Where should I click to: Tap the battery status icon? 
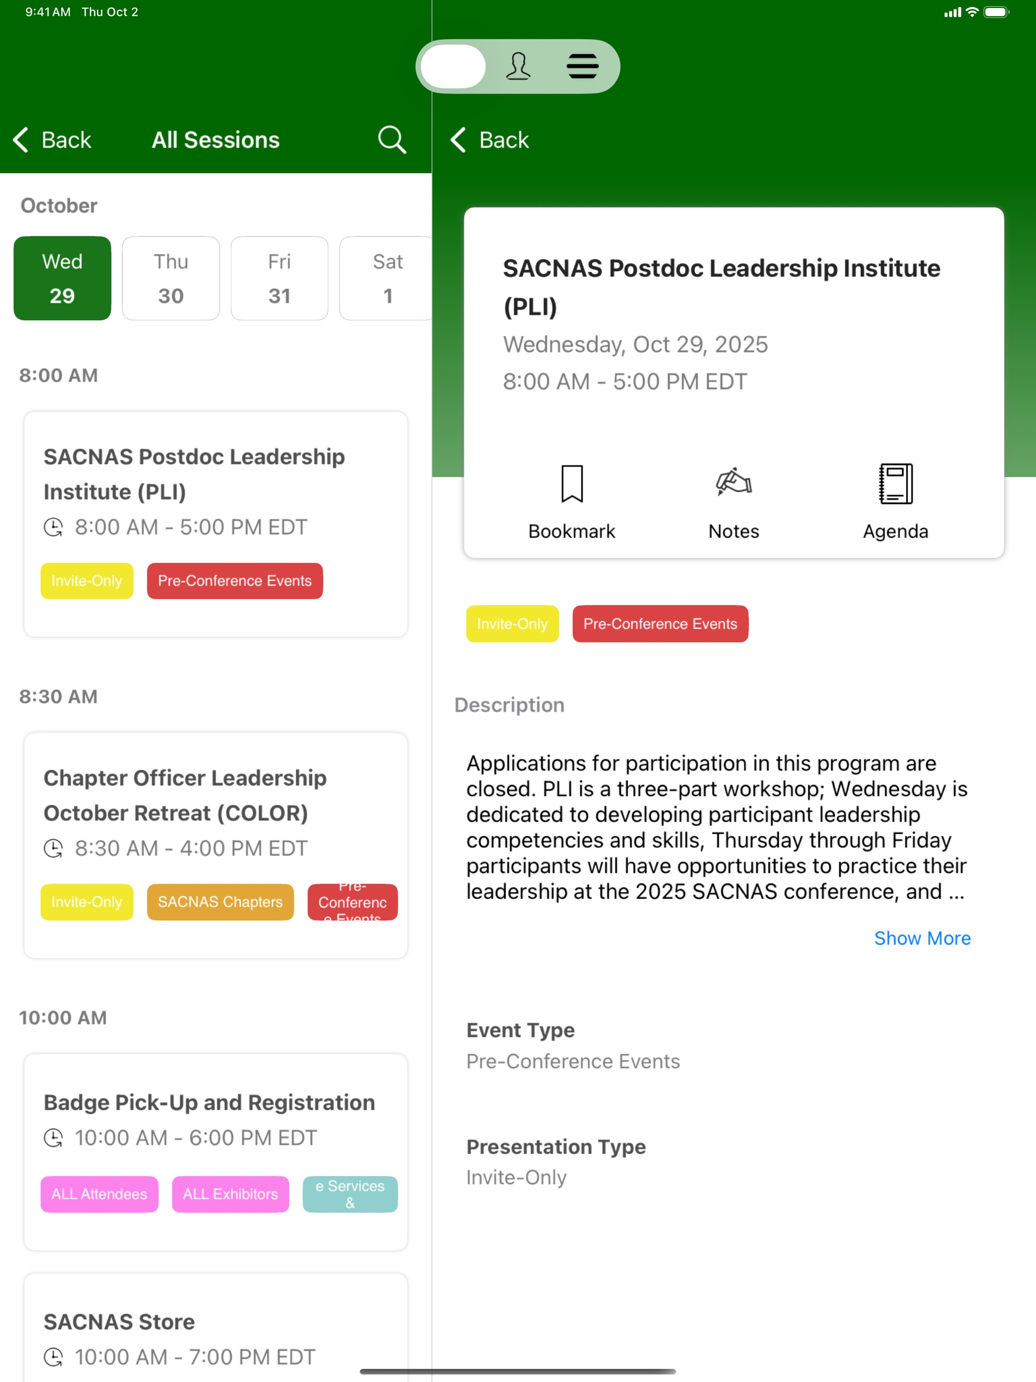tap(996, 12)
